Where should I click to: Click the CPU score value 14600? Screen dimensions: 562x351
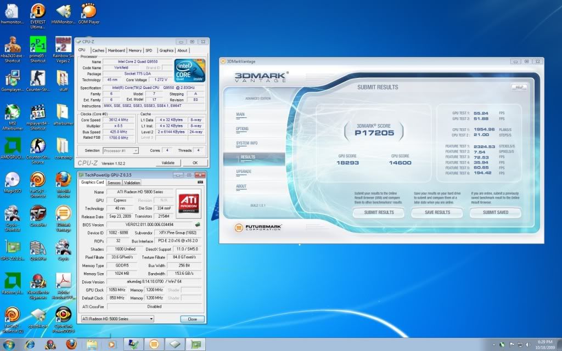pos(400,163)
